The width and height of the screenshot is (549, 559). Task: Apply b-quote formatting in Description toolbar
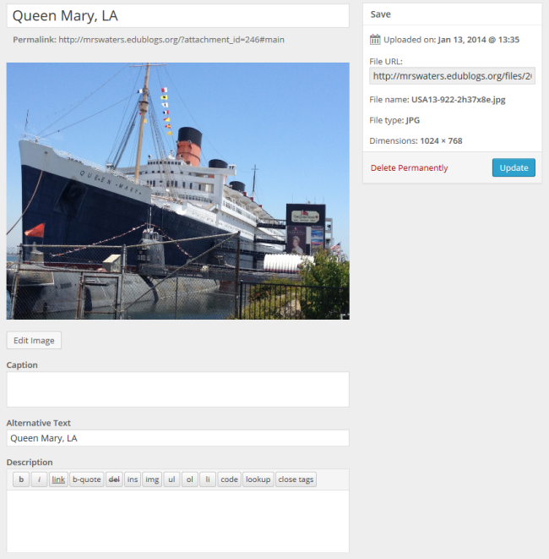(86, 480)
